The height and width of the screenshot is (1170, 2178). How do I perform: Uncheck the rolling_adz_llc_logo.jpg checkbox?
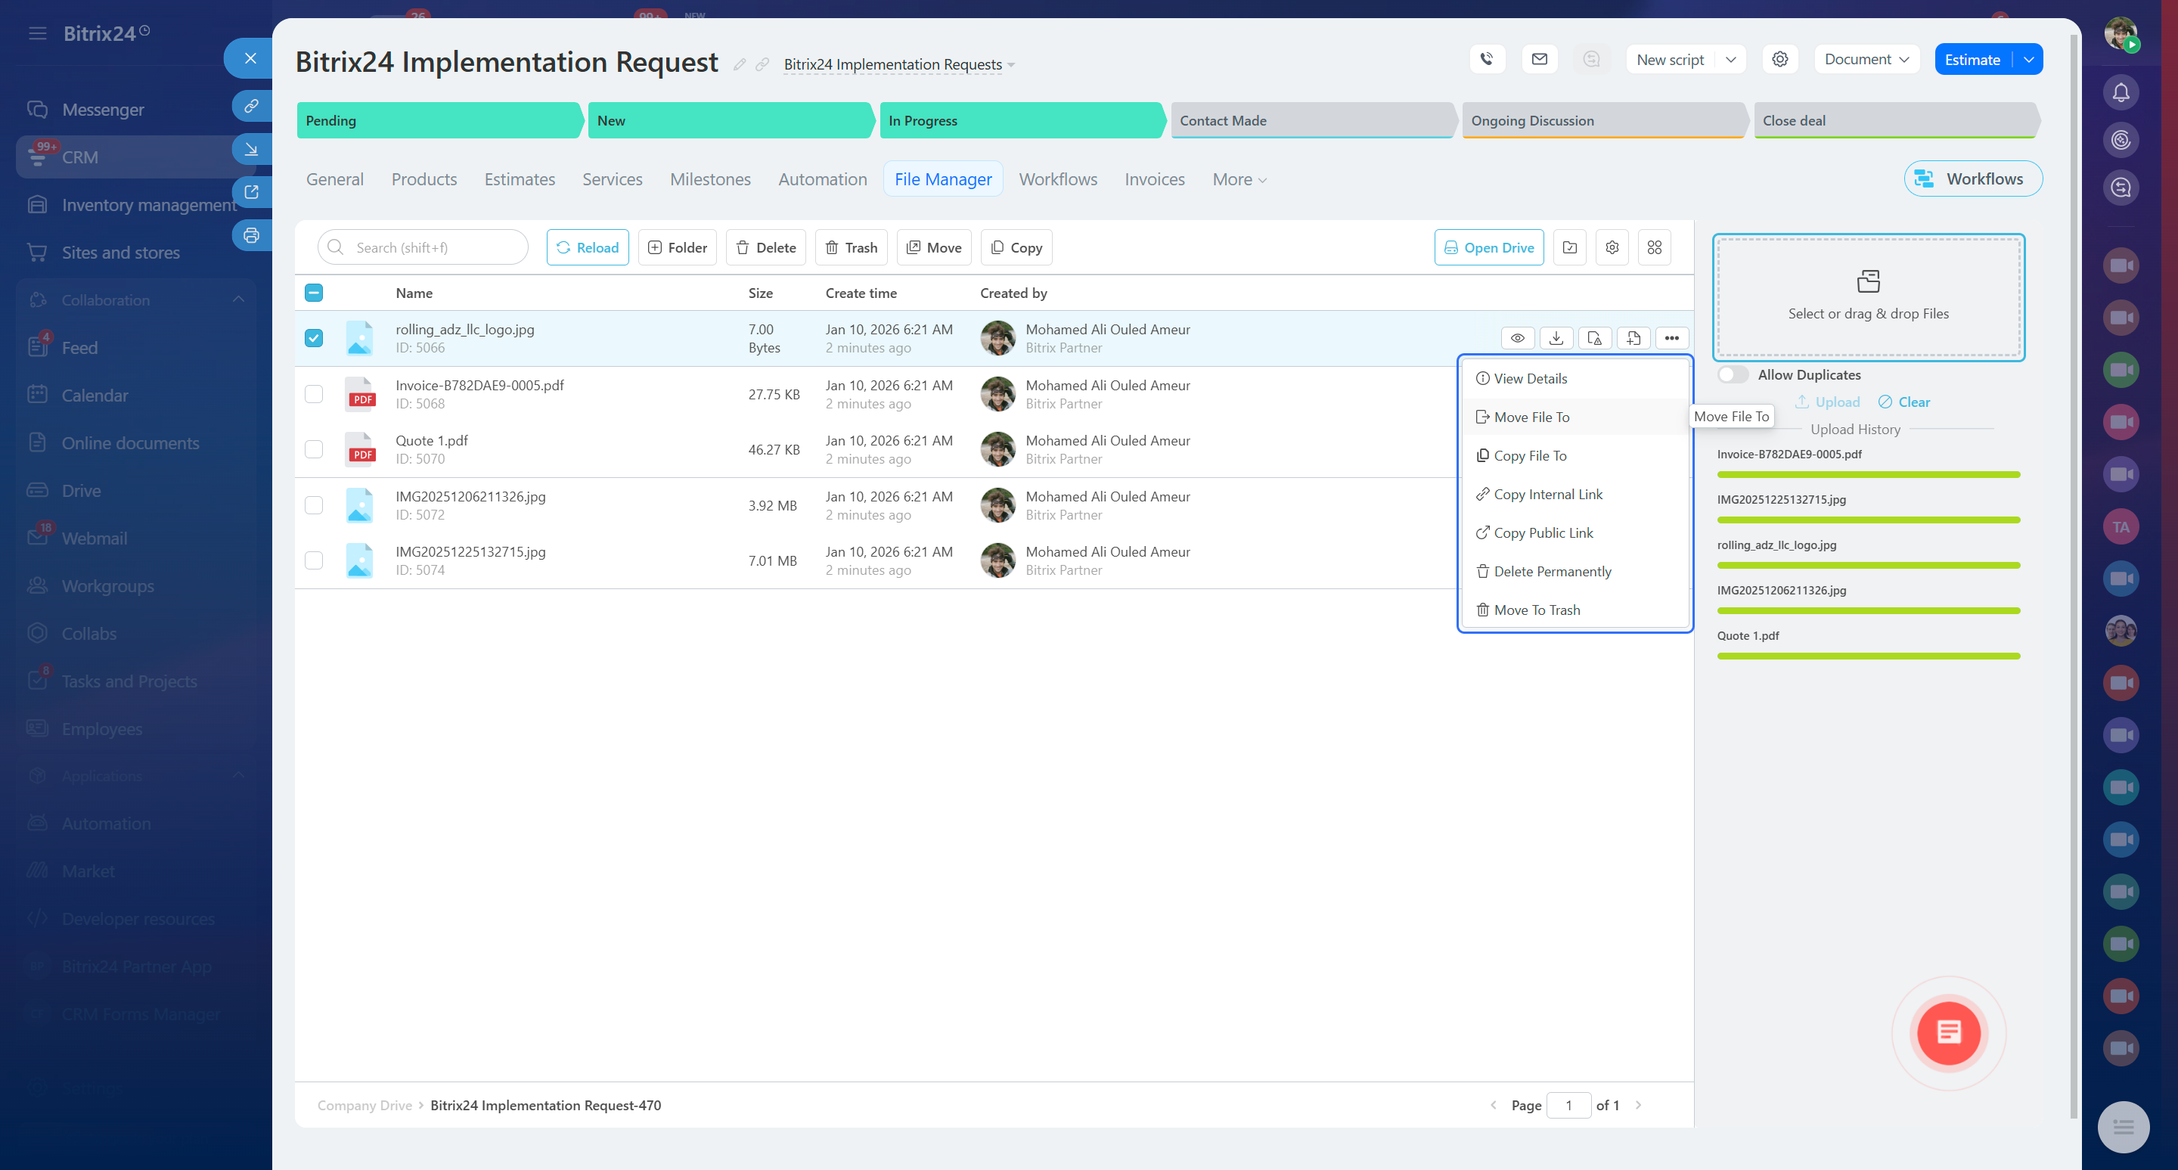point(314,338)
